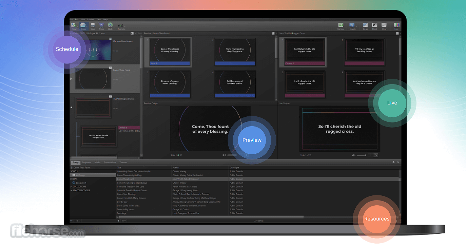Collapse The Old Rugged Cross schedule item

(x=71, y=107)
